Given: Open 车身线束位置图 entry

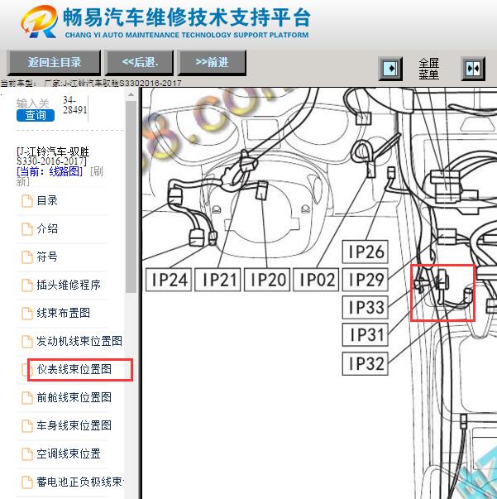Looking at the screenshot, I should click(x=74, y=425).
